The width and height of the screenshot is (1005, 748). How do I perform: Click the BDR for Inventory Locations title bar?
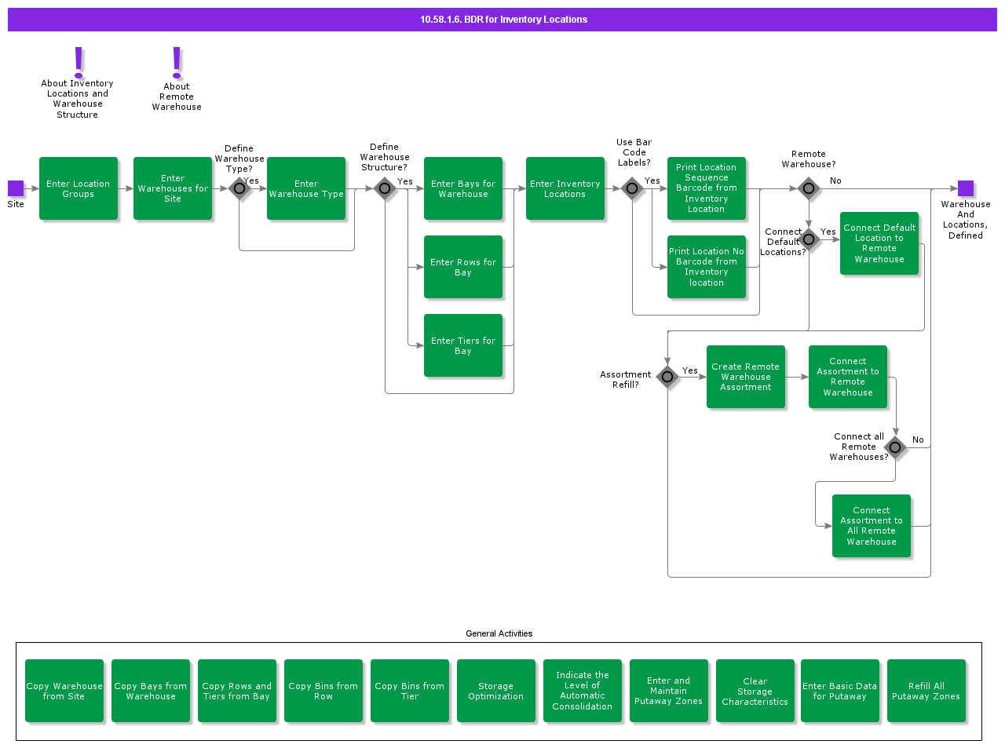pyautogui.click(x=502, y=20)
